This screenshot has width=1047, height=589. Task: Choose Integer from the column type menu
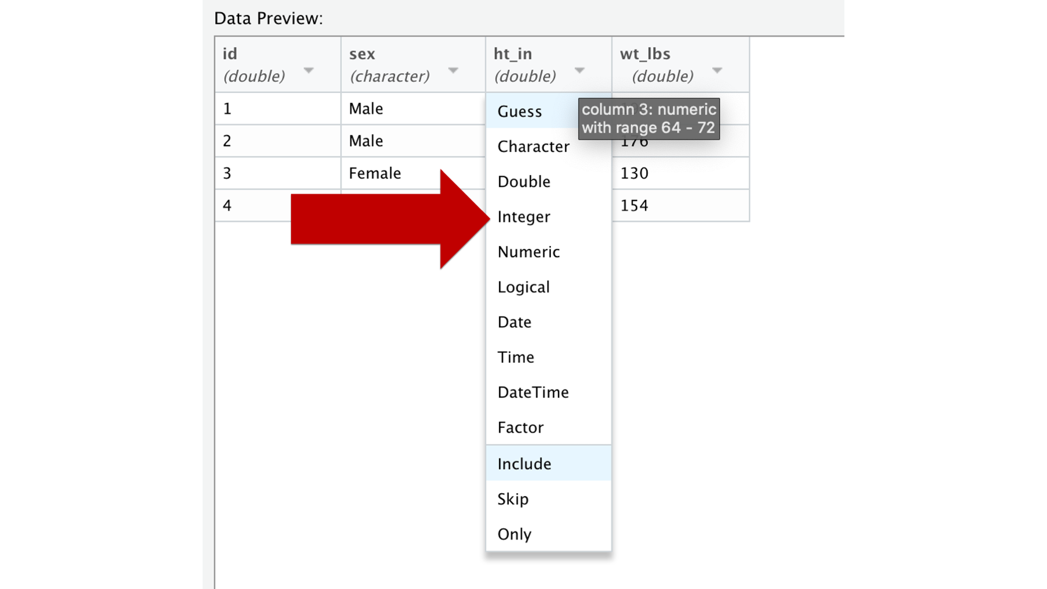[549, 217]
